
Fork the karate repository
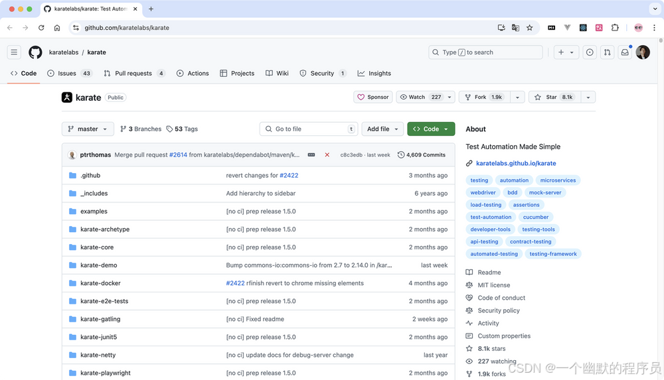485,97
